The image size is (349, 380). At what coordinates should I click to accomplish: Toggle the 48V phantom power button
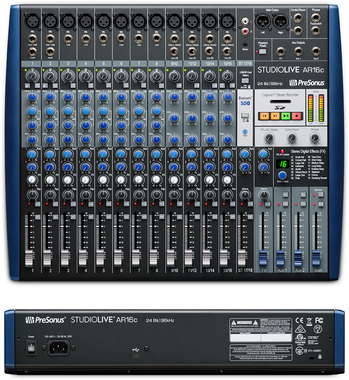pos(263,51)
